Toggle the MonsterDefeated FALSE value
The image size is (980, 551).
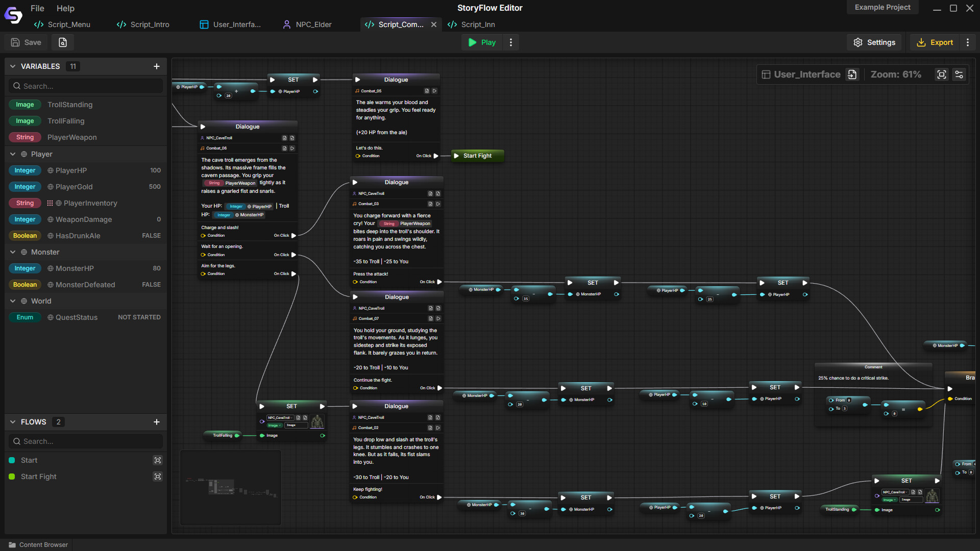point(151,285)
